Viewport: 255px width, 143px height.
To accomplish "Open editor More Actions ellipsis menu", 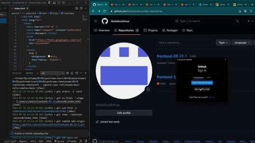I will coord(86,8).
